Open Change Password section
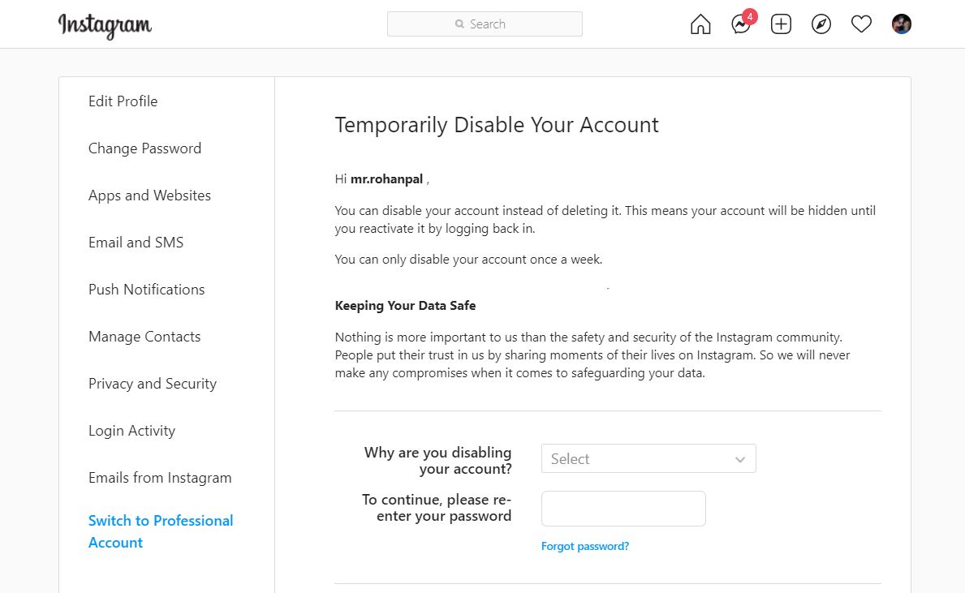The image size is (965, 593). pos(144,148)
